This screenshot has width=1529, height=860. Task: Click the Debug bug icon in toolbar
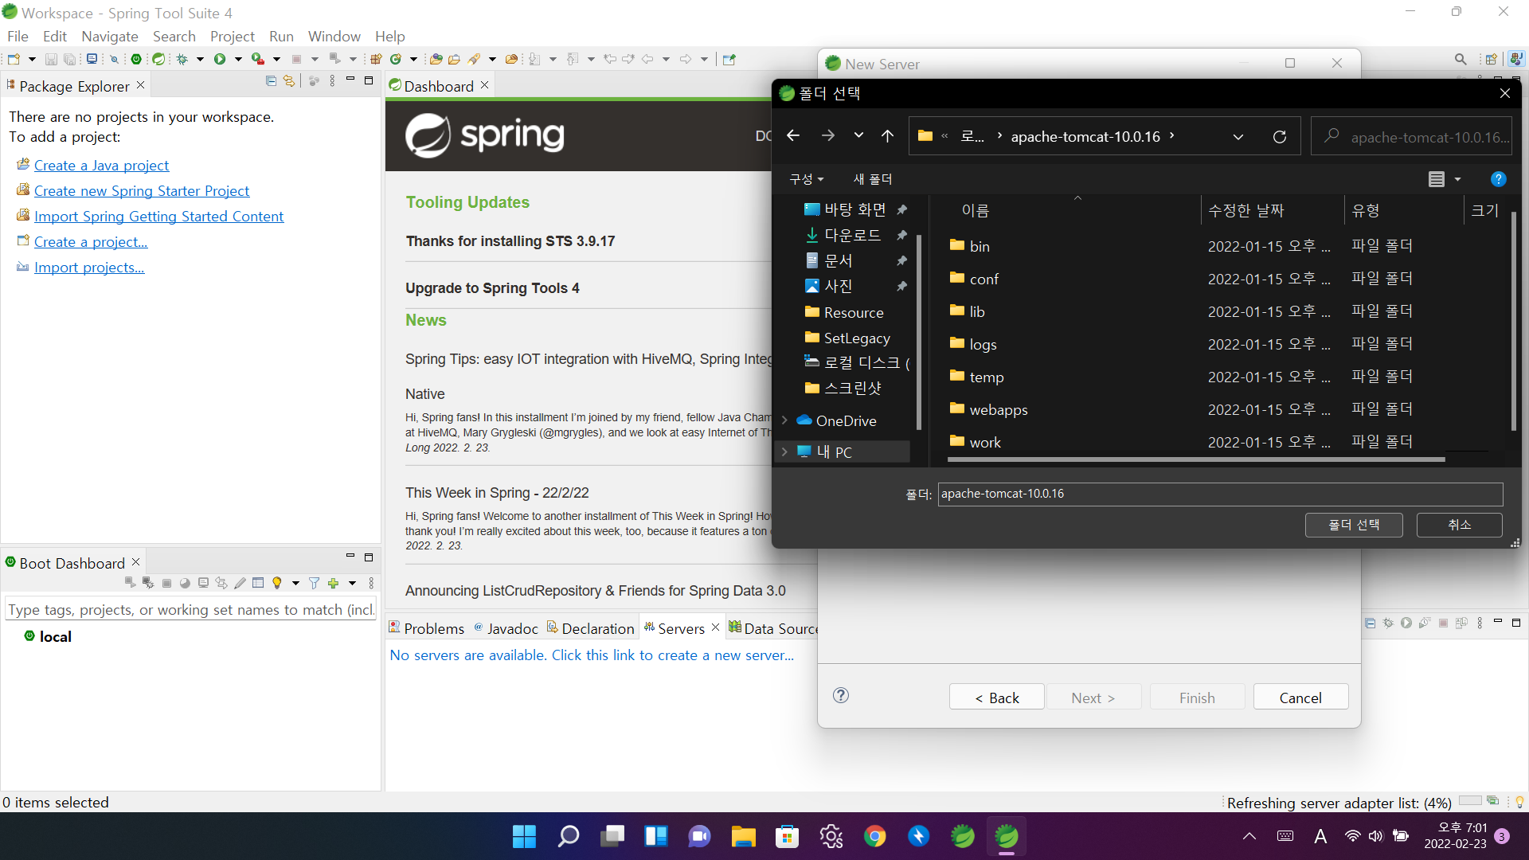click(x=182, y=59)
